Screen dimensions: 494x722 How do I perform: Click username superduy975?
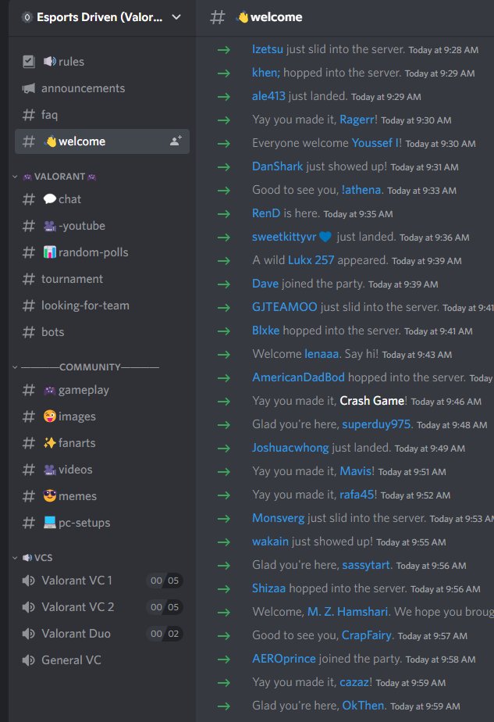[376, 424]
